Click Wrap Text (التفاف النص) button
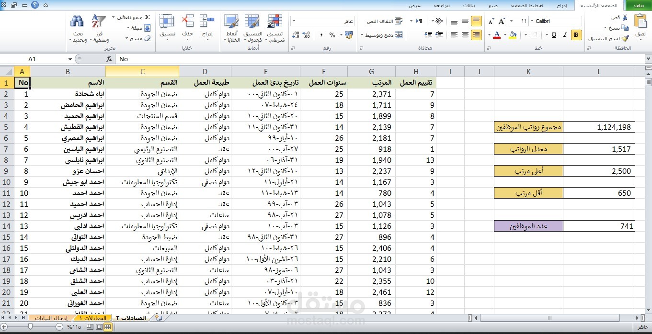The width and height of the screenshot is (652, 334). (x=384, y=21)
